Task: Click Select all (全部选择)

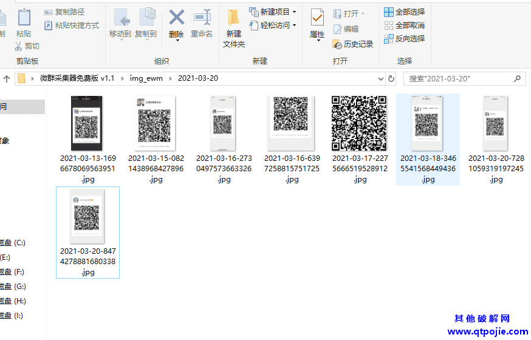Action: click(x=405, y=12)
